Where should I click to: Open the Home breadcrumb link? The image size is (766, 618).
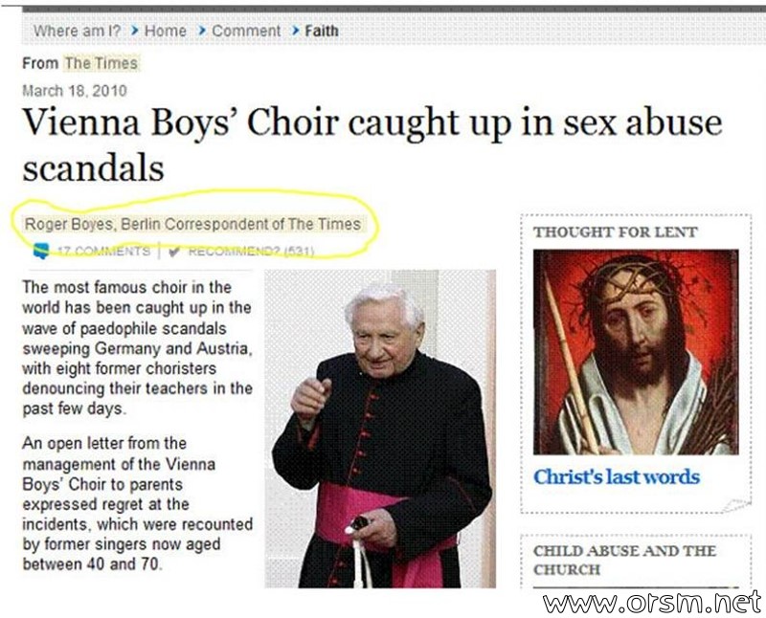click(x=166, y=31)
